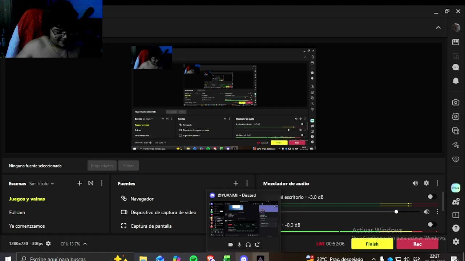Click the 22°C weather widget
The height and width of the screenshot is (261, 465).
pos(334,258)
